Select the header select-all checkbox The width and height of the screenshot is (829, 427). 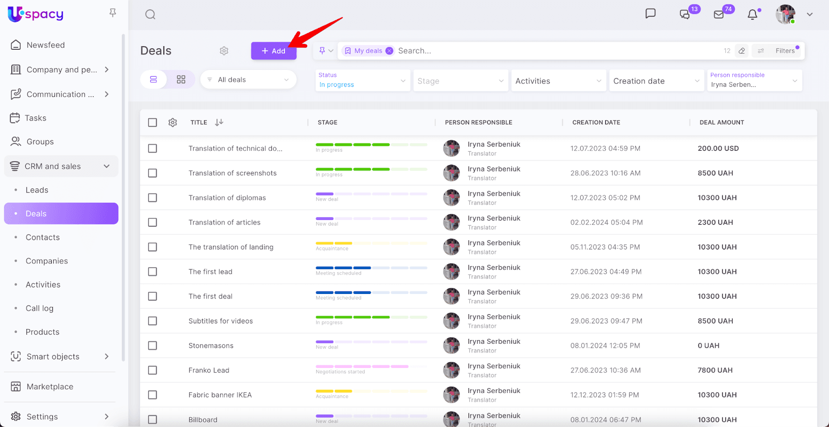(x=152, y=123)
